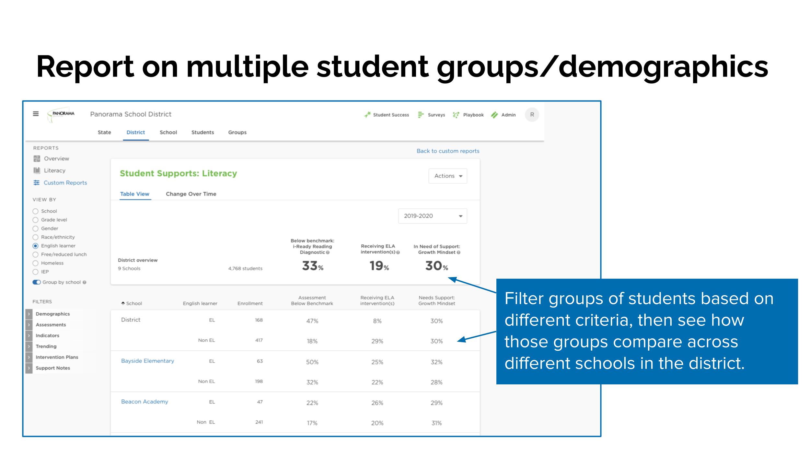
Task: Click the Student Supports: Literacy title
Action: tap(178, 173)
